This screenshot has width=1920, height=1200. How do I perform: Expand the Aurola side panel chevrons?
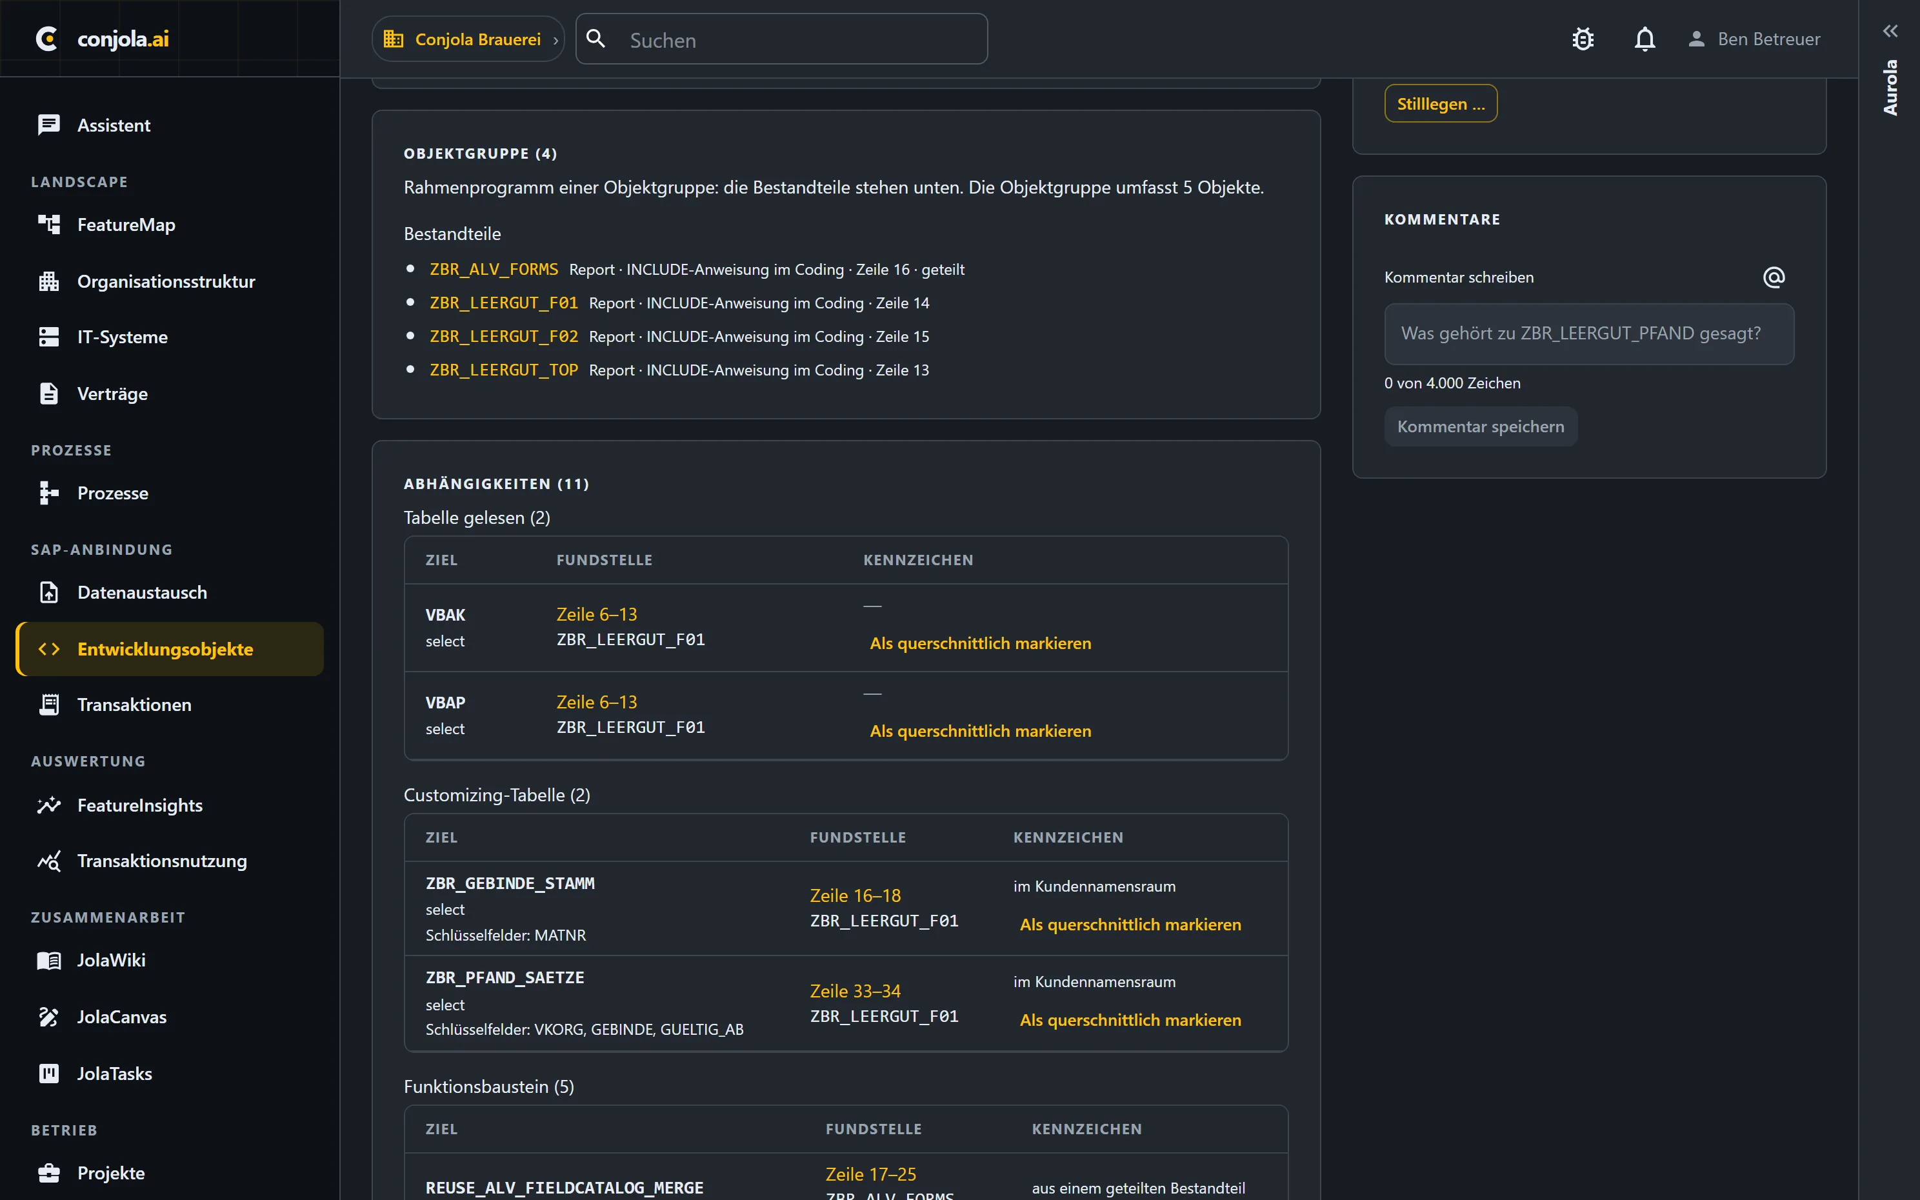(1890, 31)
